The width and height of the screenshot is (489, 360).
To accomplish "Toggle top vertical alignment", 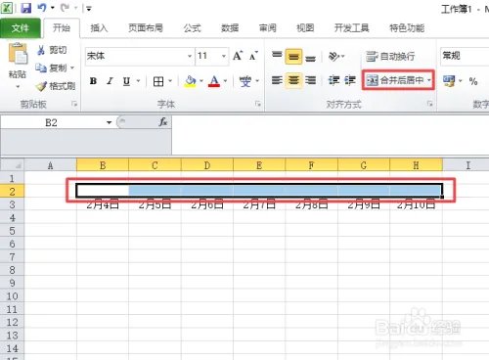I will [x=277, y=56].
